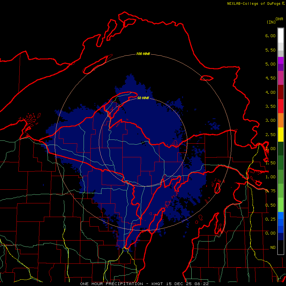Viewport: 286px width, 286px height.
Task: Select the orange swatch beside 3.00
Action: [x=281, y=120]
